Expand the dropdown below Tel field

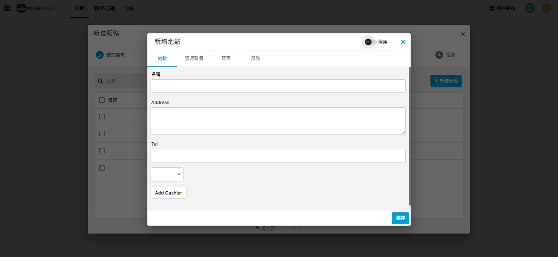tap(167, 174)
